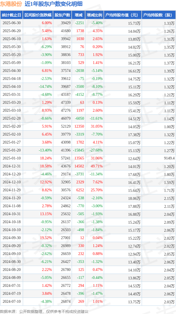The image size is (176, 314).
Task: Click shareholder count 43187
Action: tap(66, 95)
